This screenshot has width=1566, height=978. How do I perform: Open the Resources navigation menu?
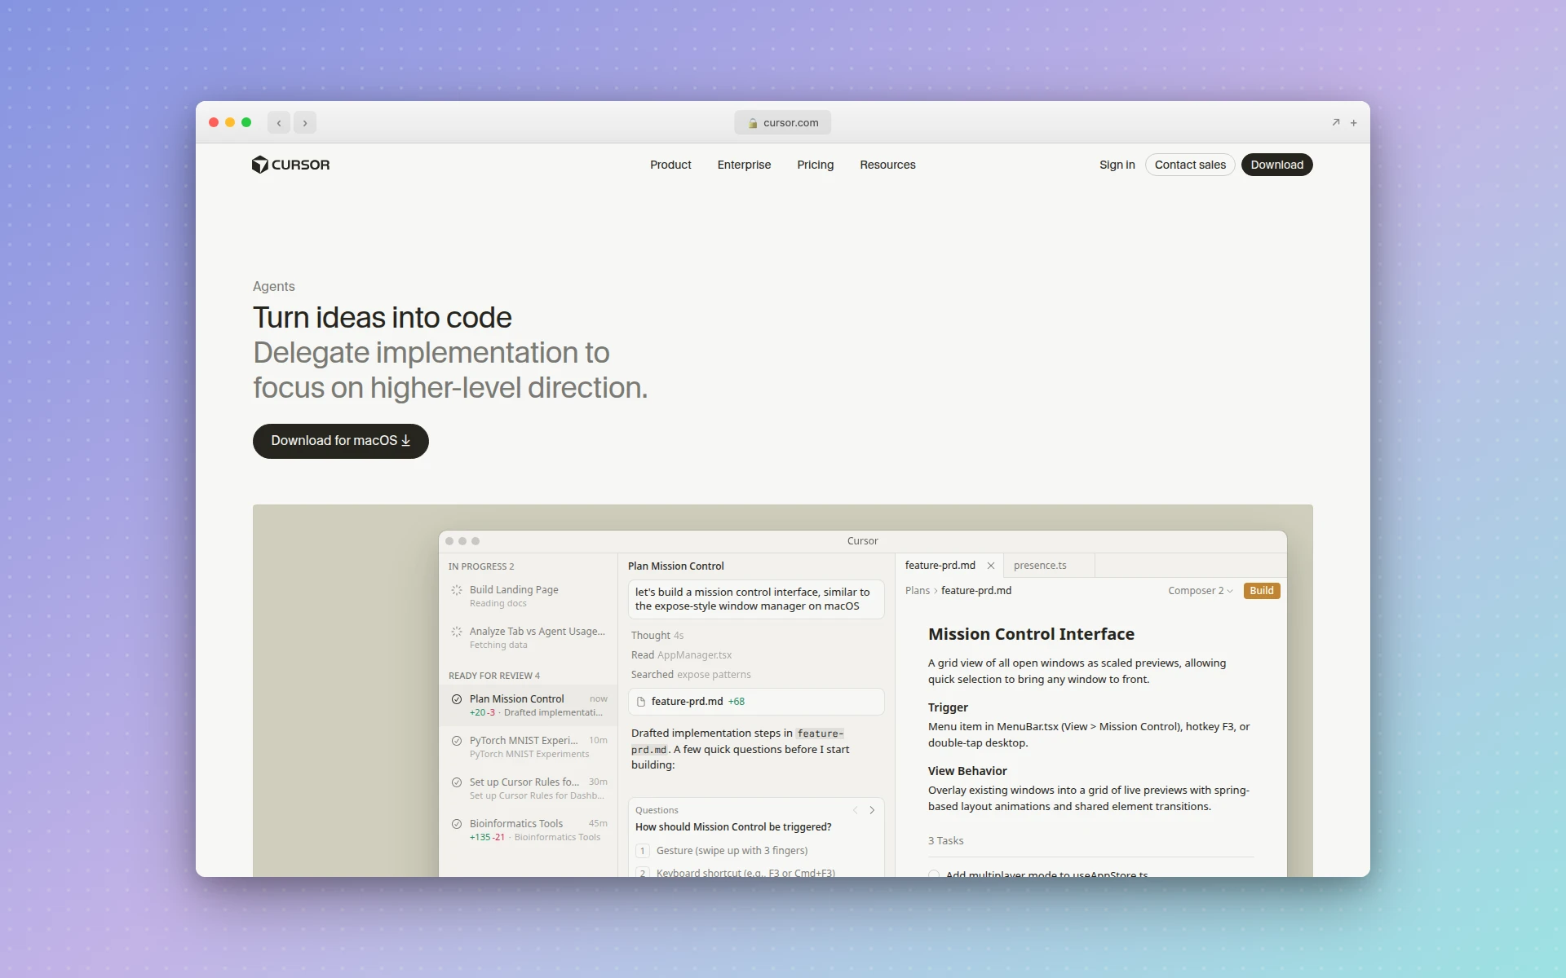(x=887, y=165)
